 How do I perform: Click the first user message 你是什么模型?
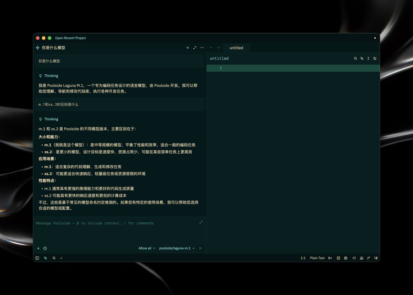[119, 61]
